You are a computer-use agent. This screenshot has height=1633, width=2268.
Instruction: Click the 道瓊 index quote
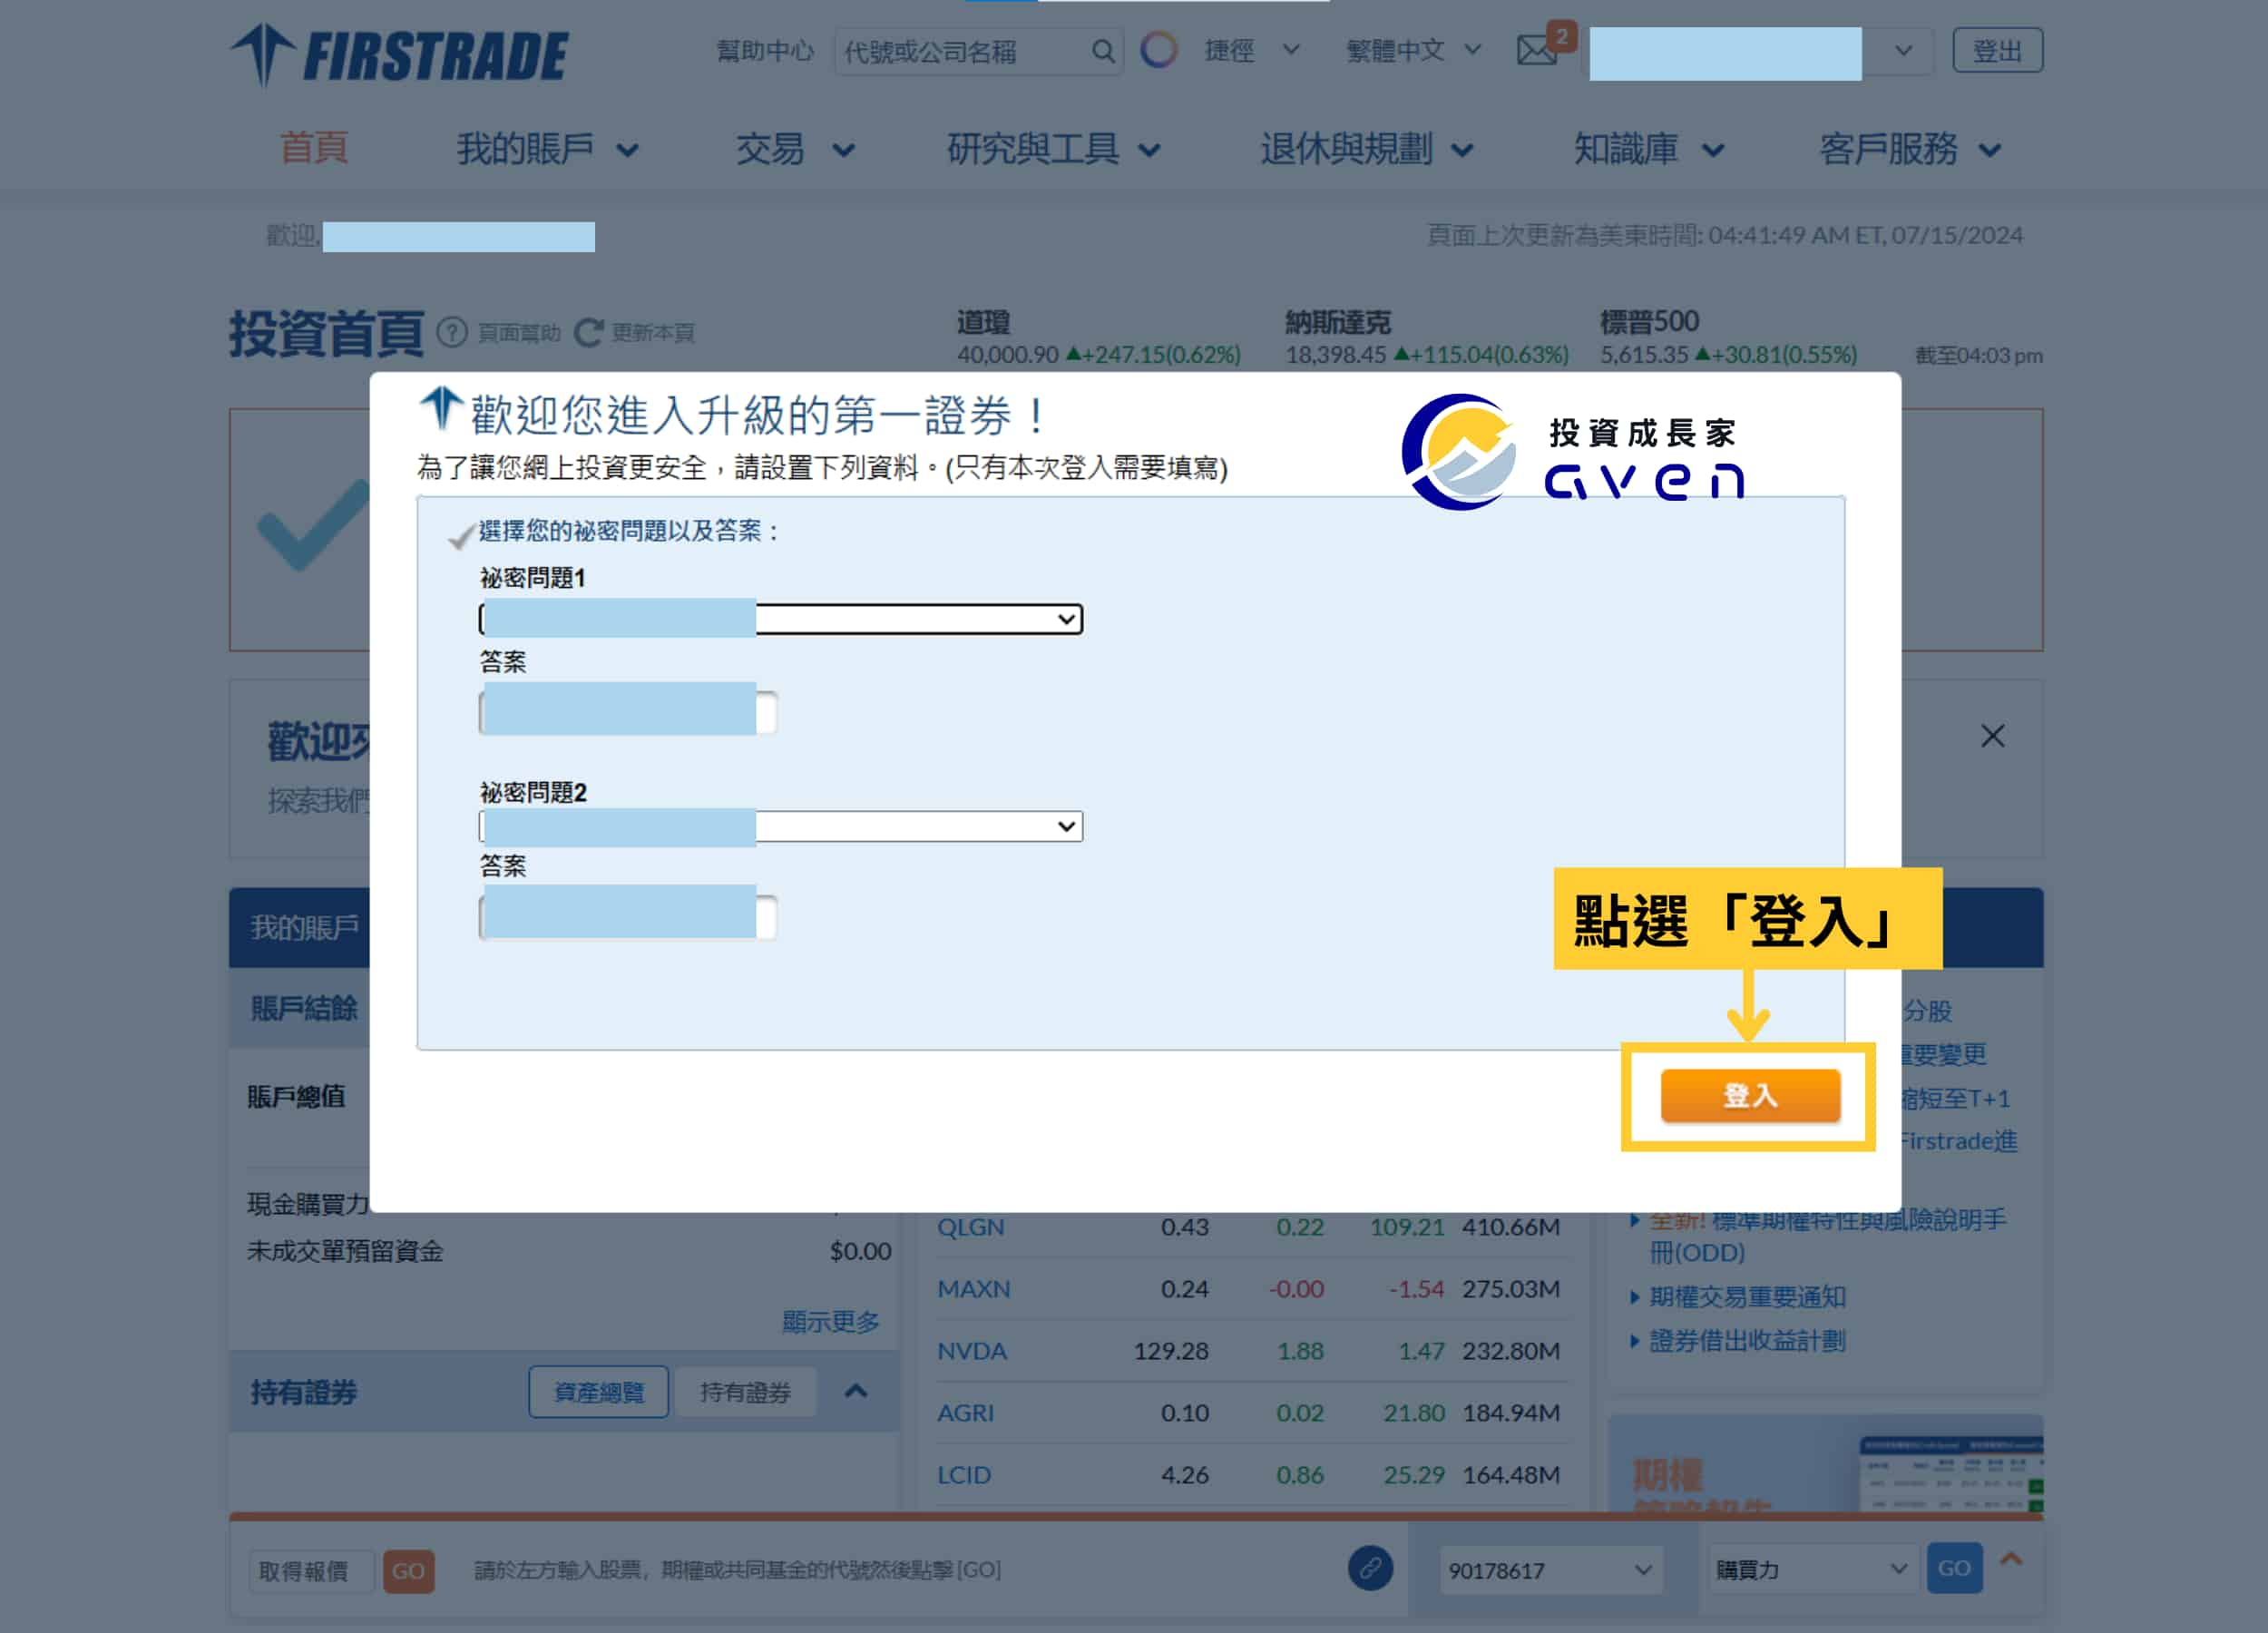[x=1098, y=338]
